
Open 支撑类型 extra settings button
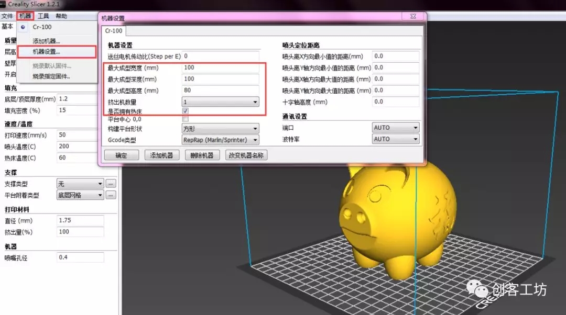pyautogui.click(x=111, y=184)
